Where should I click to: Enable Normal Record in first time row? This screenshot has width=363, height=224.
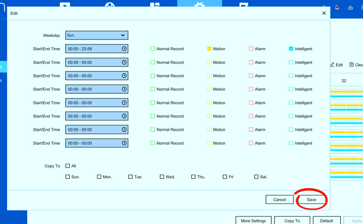coord(152,49)
